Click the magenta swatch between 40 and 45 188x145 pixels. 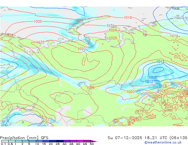coord(80,141)
